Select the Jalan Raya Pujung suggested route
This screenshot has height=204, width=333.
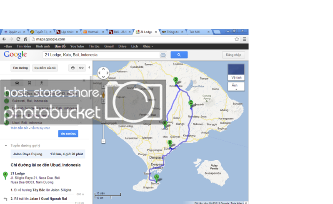48,154
